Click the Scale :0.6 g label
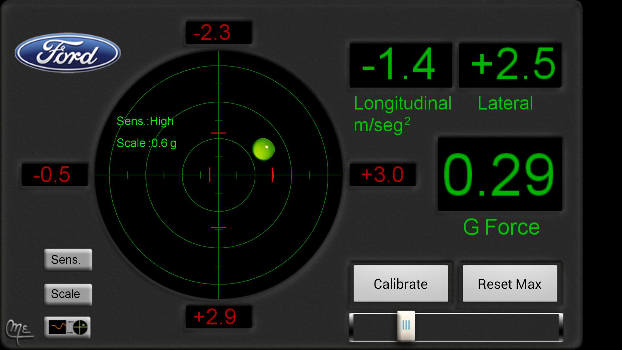 click(x=146, y=143)
